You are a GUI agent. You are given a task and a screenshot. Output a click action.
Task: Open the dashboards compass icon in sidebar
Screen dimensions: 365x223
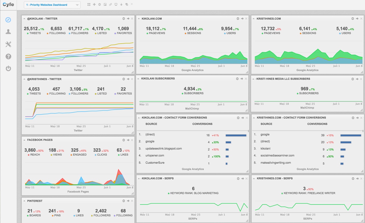[x=8, y=20]
